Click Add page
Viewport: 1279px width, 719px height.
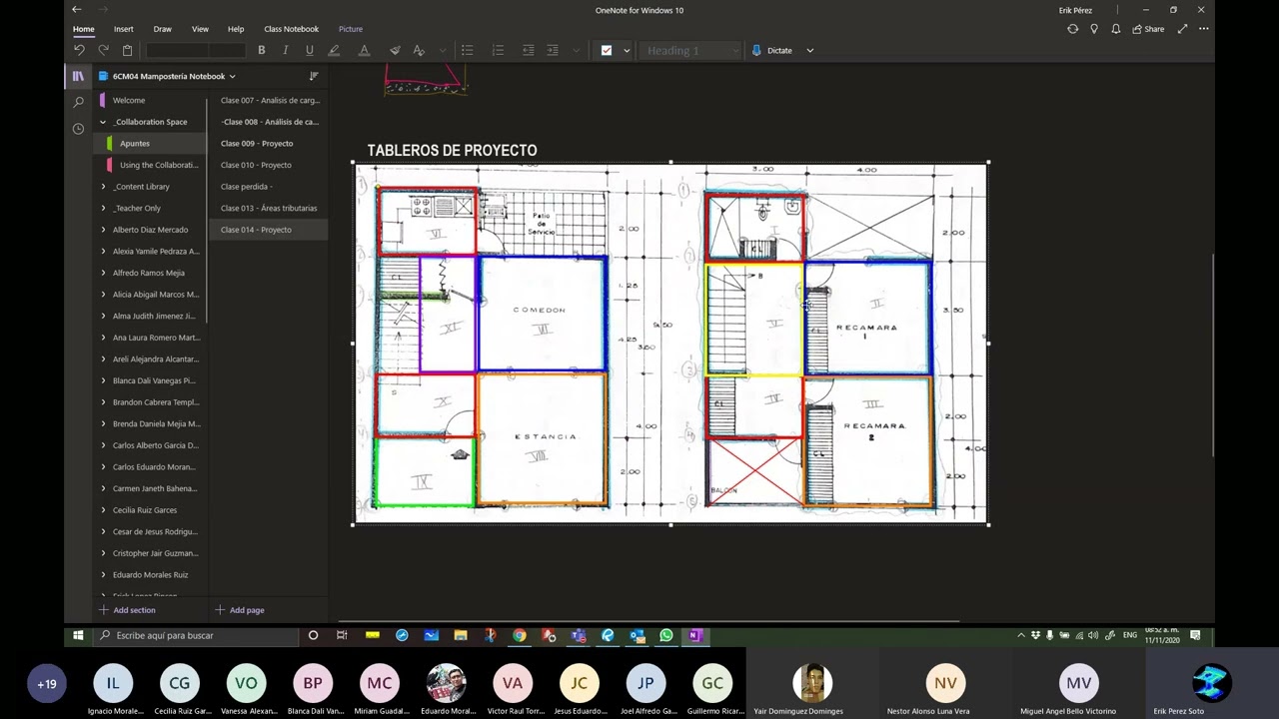click(240, 610)
